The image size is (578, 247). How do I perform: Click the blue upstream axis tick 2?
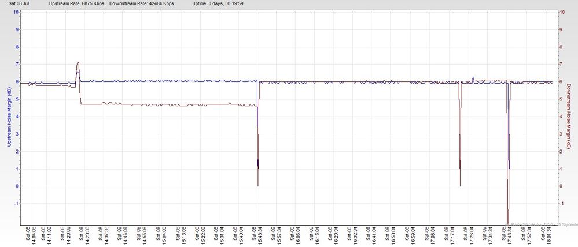point(17,151)
